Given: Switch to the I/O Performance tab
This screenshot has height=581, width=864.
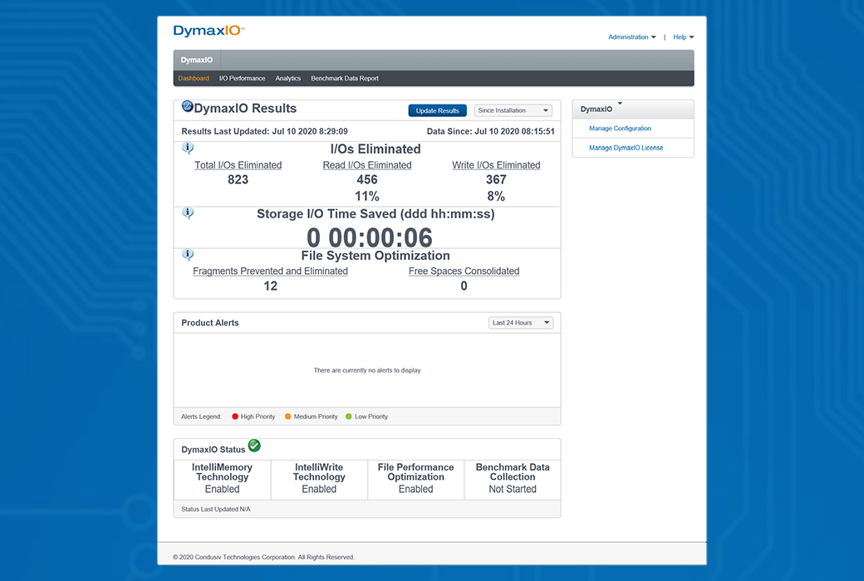Looking at the screenshot, I should 242,79.
